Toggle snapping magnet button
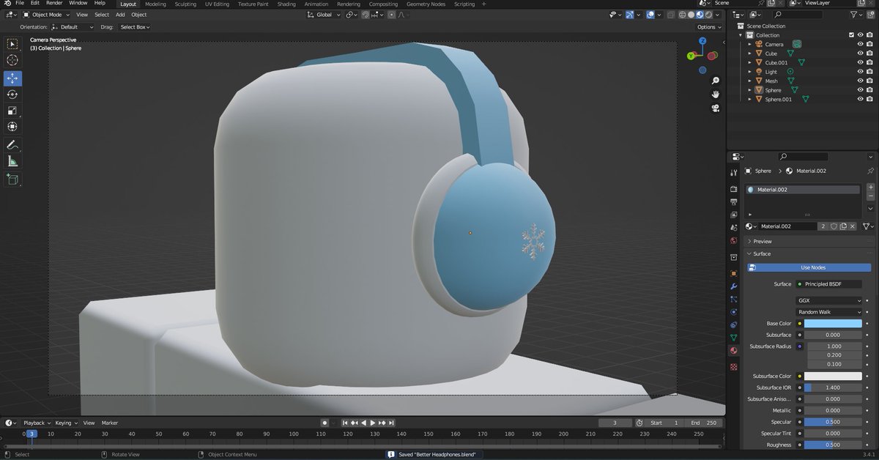879x460 pixels. (366, 15)
